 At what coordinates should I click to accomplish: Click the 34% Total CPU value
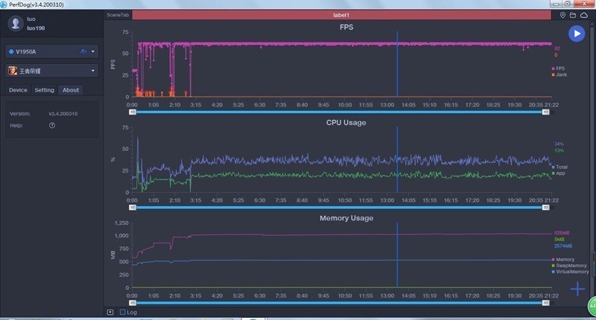tap(559, 144)
